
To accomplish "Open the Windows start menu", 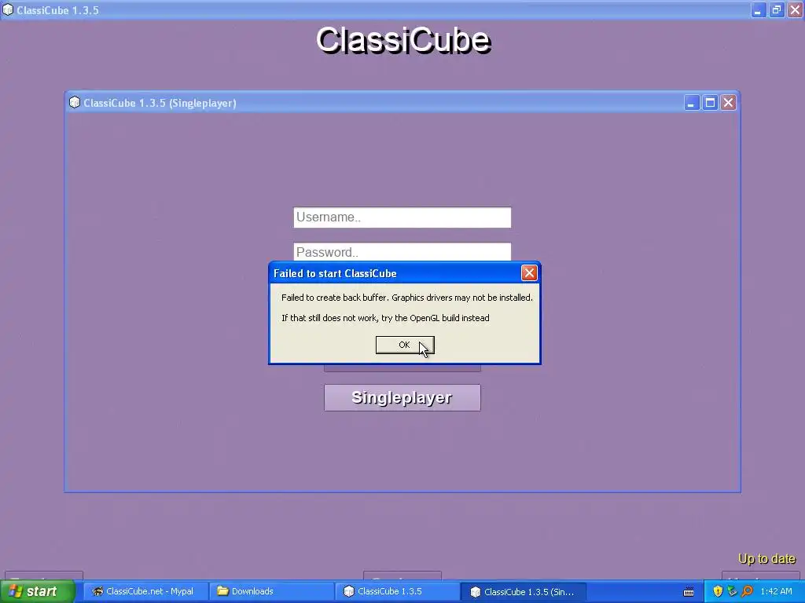I will [38, 591].
